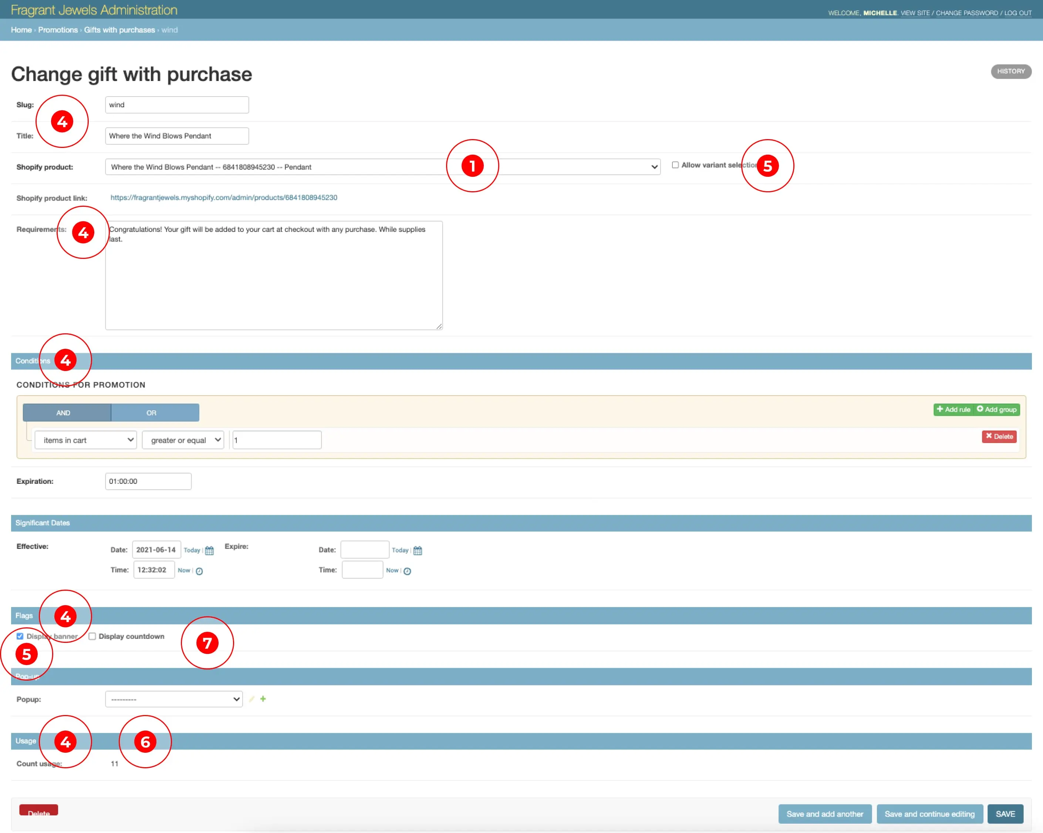
Task: Open Expire date calendar picker icon
Action: coord(418,550)
